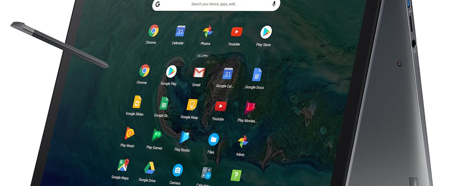
Task: Open Play Movies app
Action: click(x=250, y=108)
